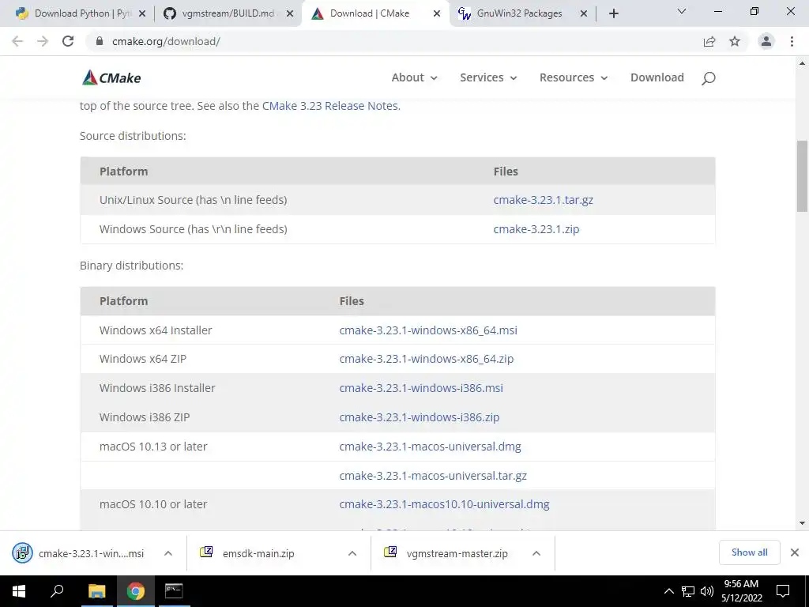The height and width of the screenshot is (607, 809).
Task: Download cmake-3.23.1-windows-x86_64.msi installer
Action: 428,330
